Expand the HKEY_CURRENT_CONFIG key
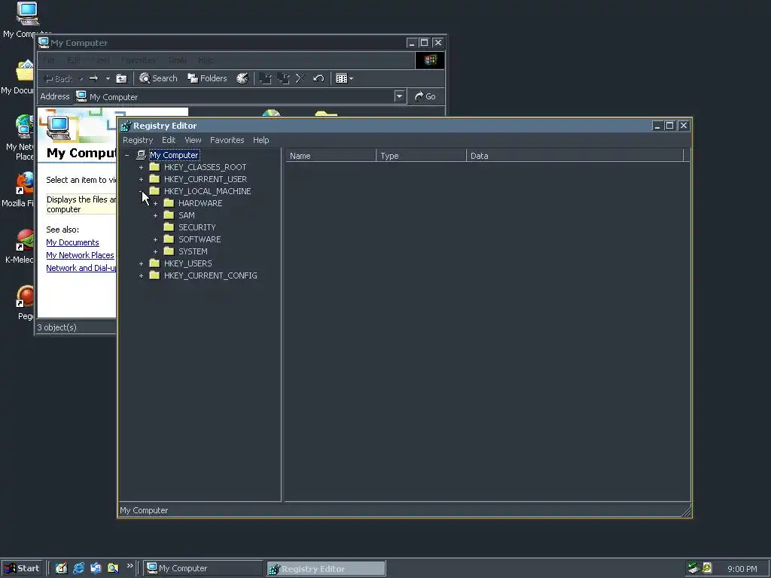This screenshot has height=578, width=771. (141, 275)
